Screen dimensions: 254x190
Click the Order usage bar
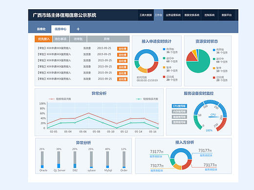[x=124, y=160]
